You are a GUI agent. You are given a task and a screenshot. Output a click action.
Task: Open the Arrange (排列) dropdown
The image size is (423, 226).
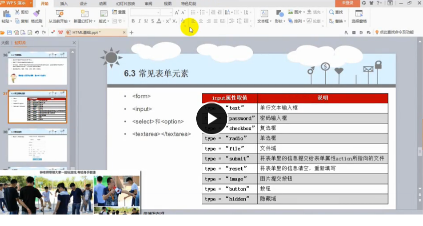click(x=296, y=21)
